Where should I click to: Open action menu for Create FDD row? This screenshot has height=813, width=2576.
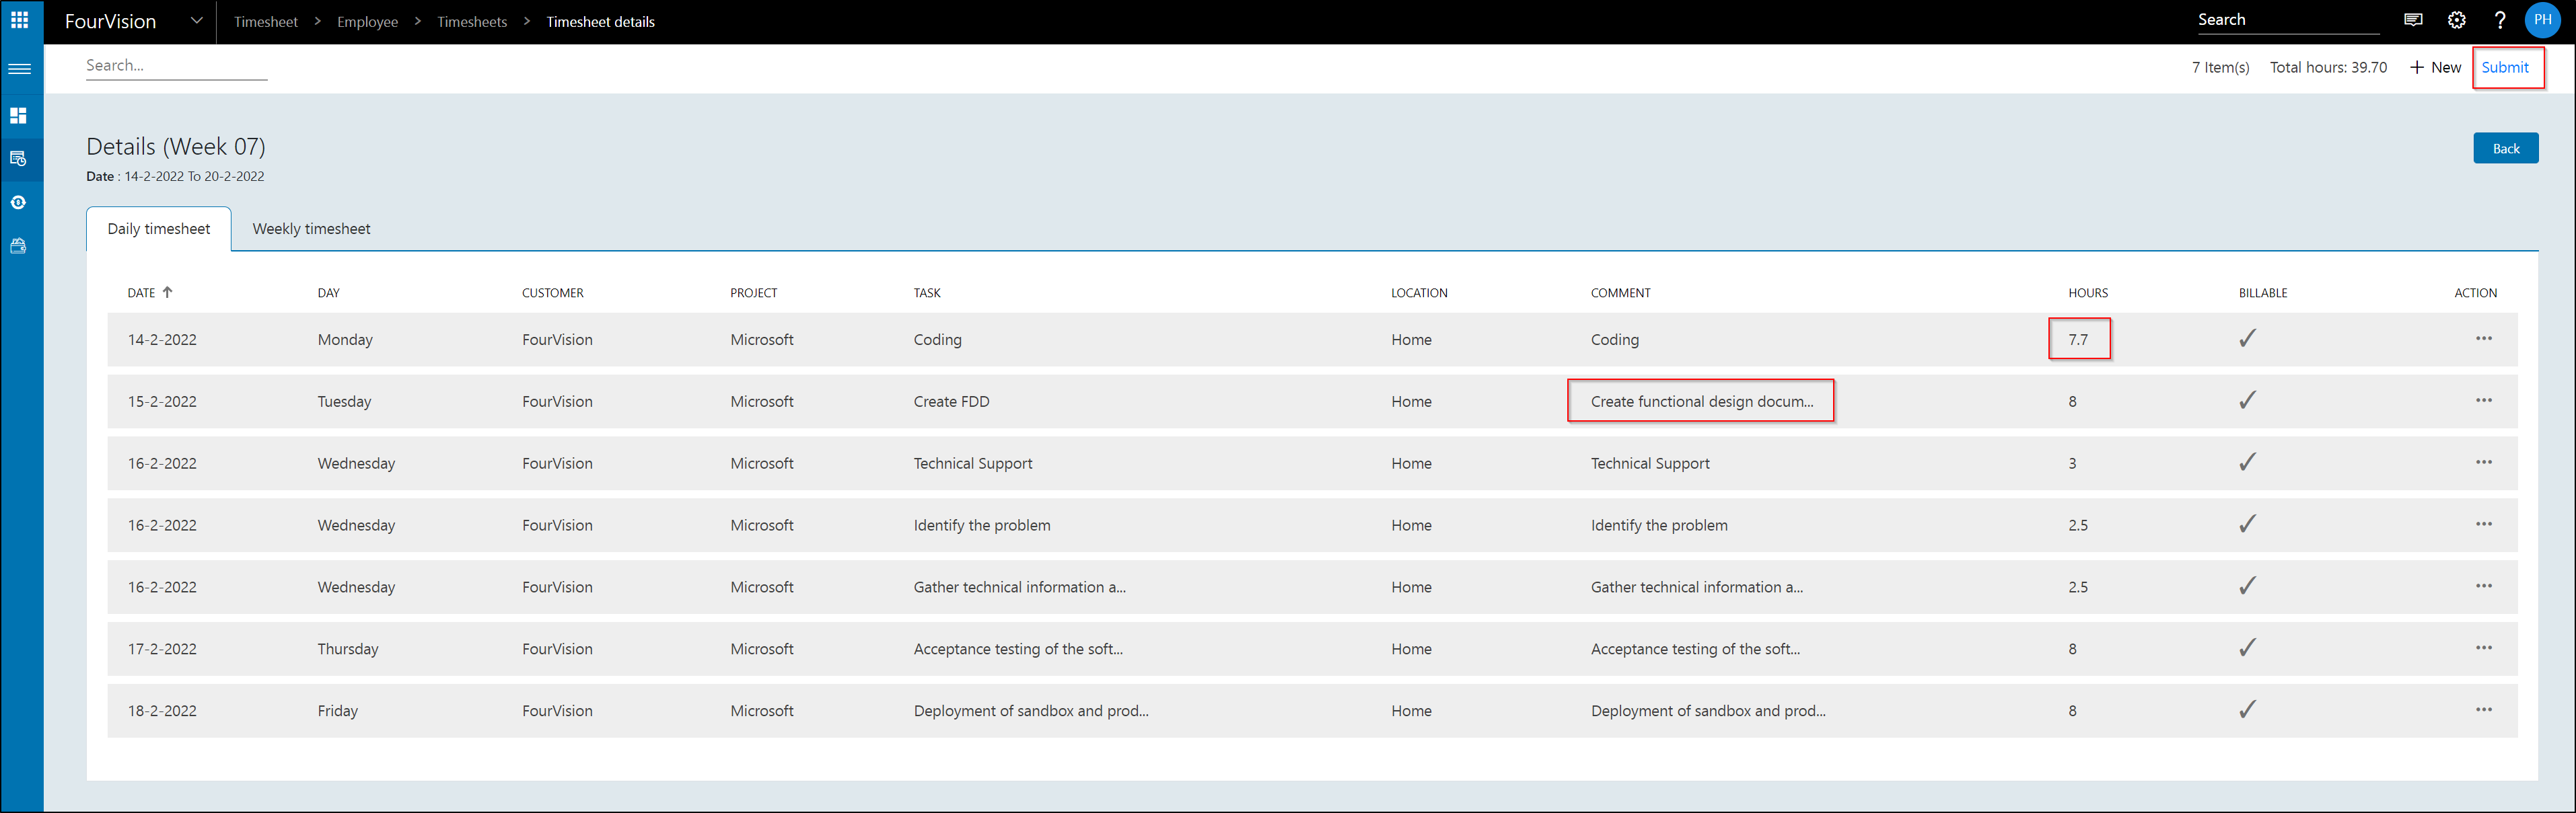tap(2484, 401)
